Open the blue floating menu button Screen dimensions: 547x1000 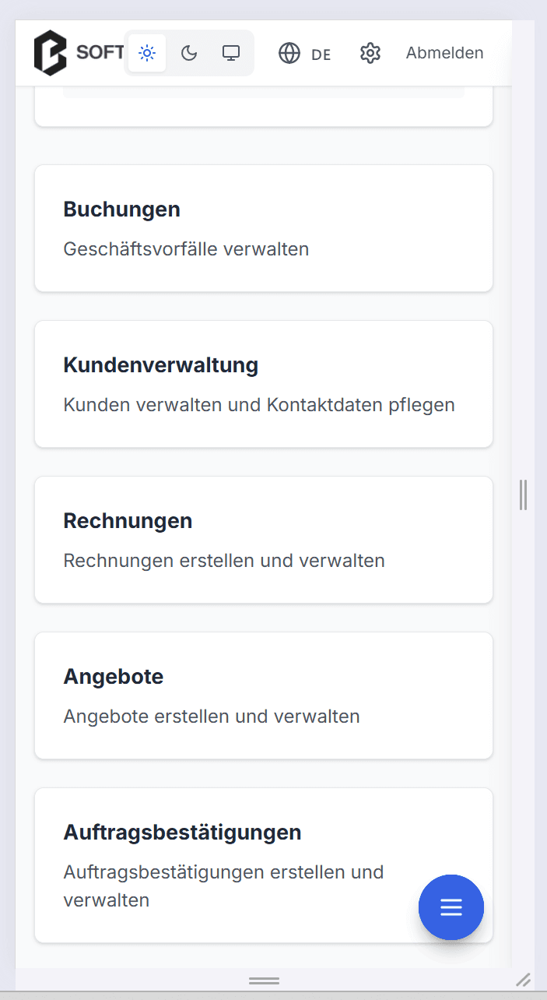451,907
